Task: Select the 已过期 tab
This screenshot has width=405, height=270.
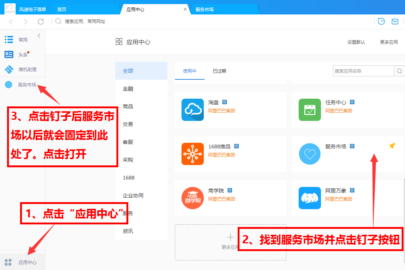Action: (x=219, y=71)
